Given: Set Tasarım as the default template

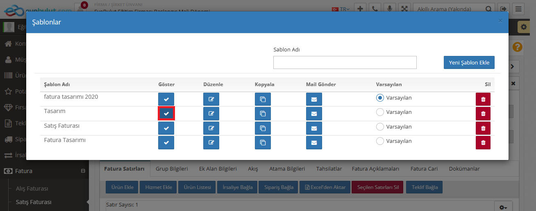Looking at the screenshot, I should [380, 112].
